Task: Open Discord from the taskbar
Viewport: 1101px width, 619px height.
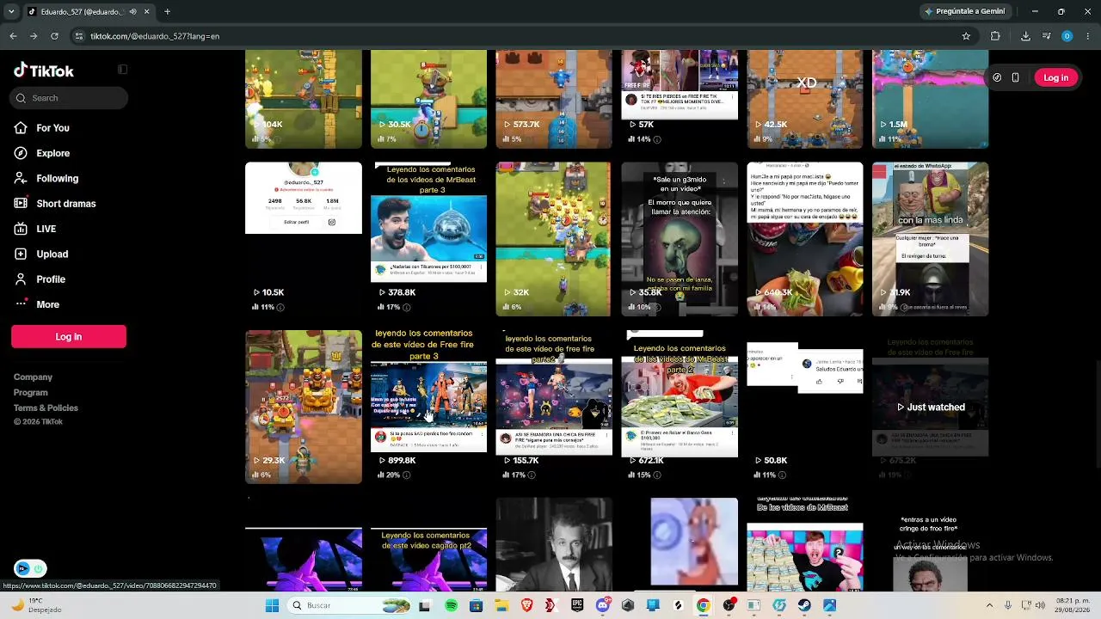Action: click(602, 605)
